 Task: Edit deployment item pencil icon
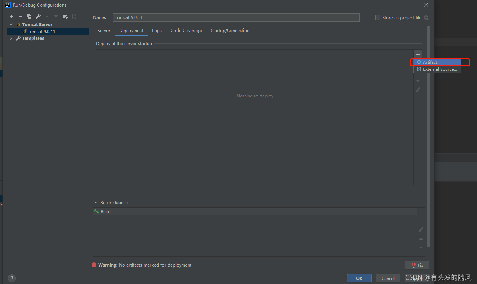(x=418, y=90)
